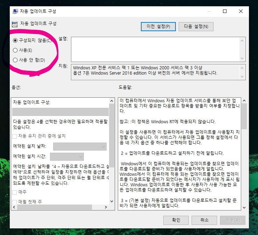The image size is (258, 235).
Task: Click scroll-down arrow in 설명 box
Action: click(x=242, y=58)
